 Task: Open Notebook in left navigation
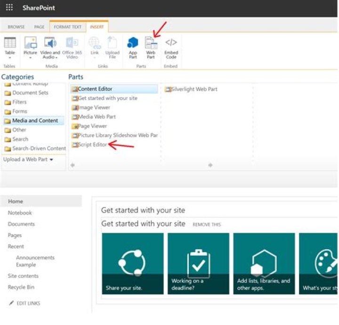[x=20, y=213]
